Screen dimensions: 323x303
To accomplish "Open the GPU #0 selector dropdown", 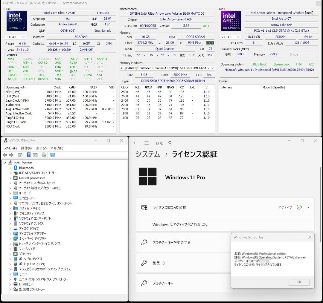I will point(230,37).
